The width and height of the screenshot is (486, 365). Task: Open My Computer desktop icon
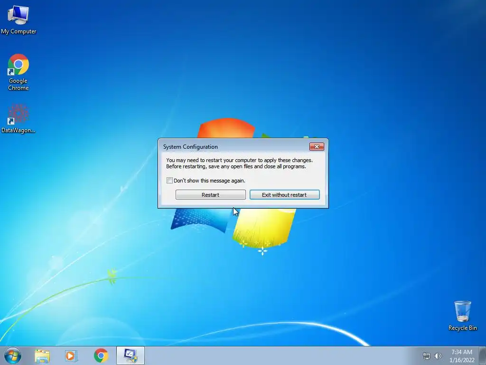[19, 19]
